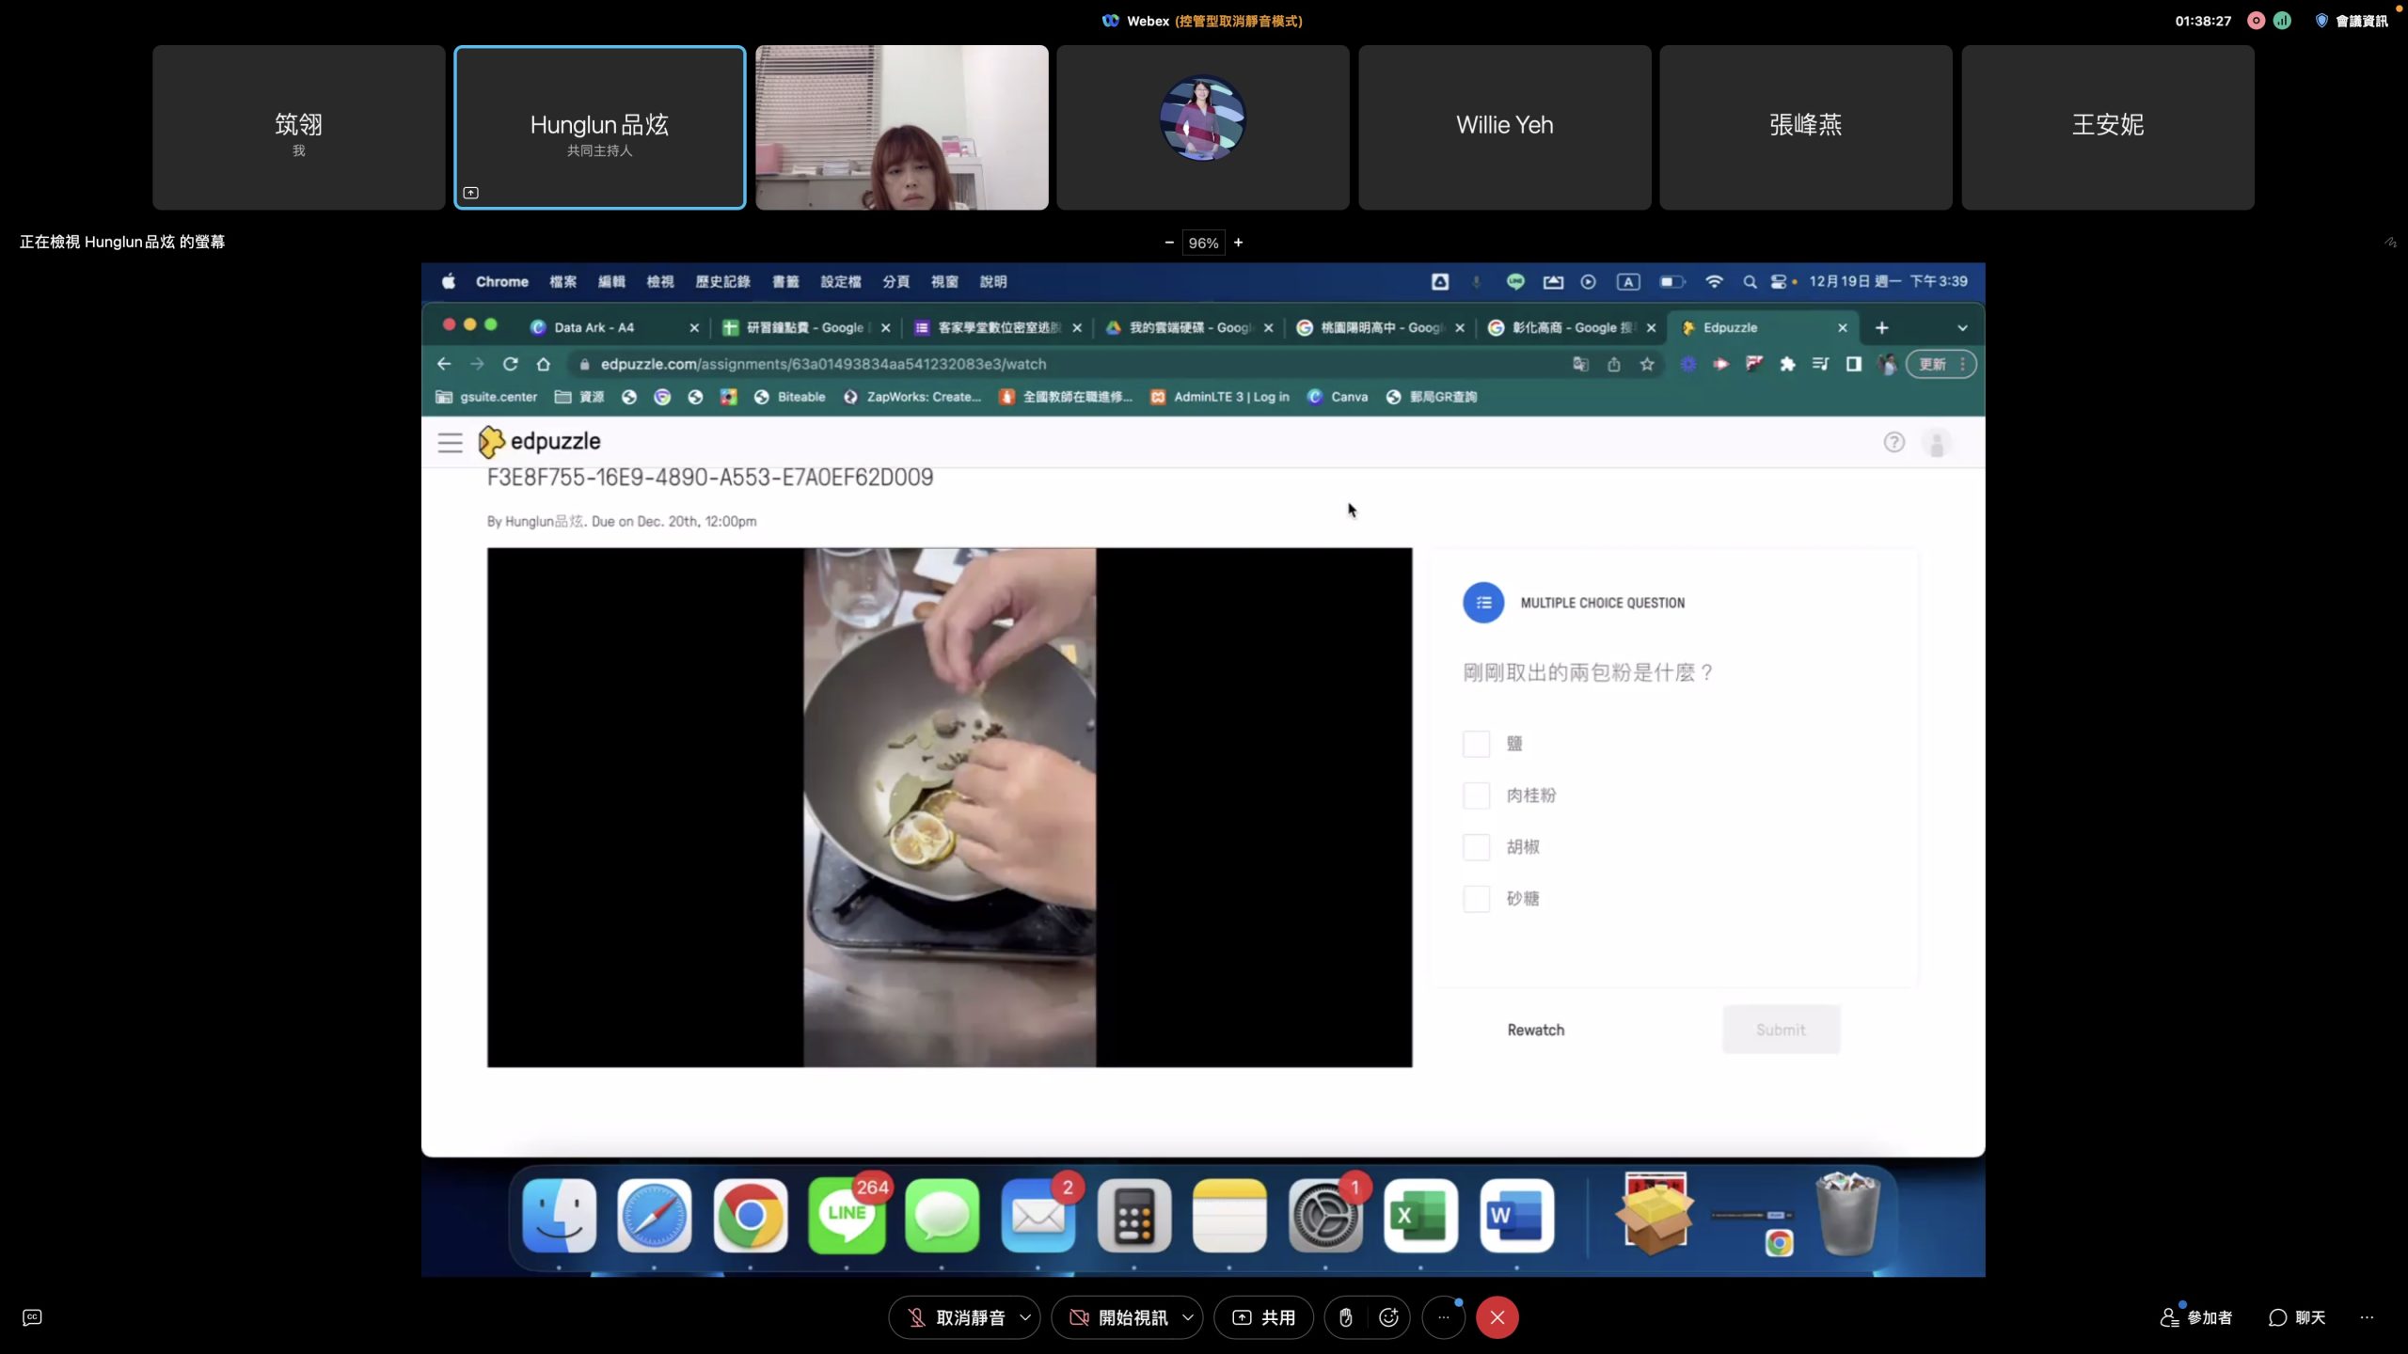Expand video options arrow beside 開始視訊
This screenshot has height=1354, width=2408.
(1188, 1317)
